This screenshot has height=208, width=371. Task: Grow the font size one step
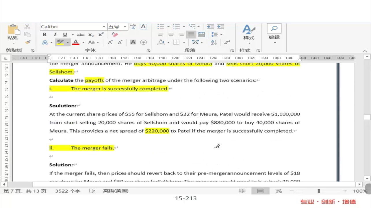click(110, 42)
